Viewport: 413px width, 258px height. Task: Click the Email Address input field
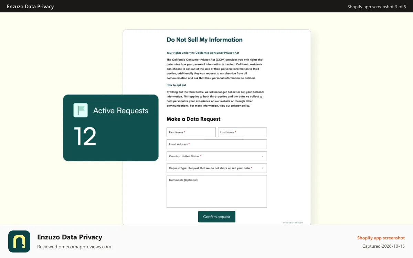[217, 144]
